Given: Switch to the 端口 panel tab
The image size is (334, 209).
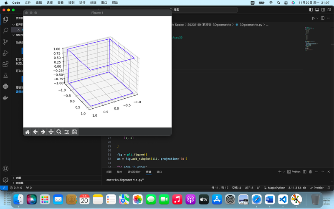Looking at the screenshot, I should pyautogui.click(x=159, y=172).
